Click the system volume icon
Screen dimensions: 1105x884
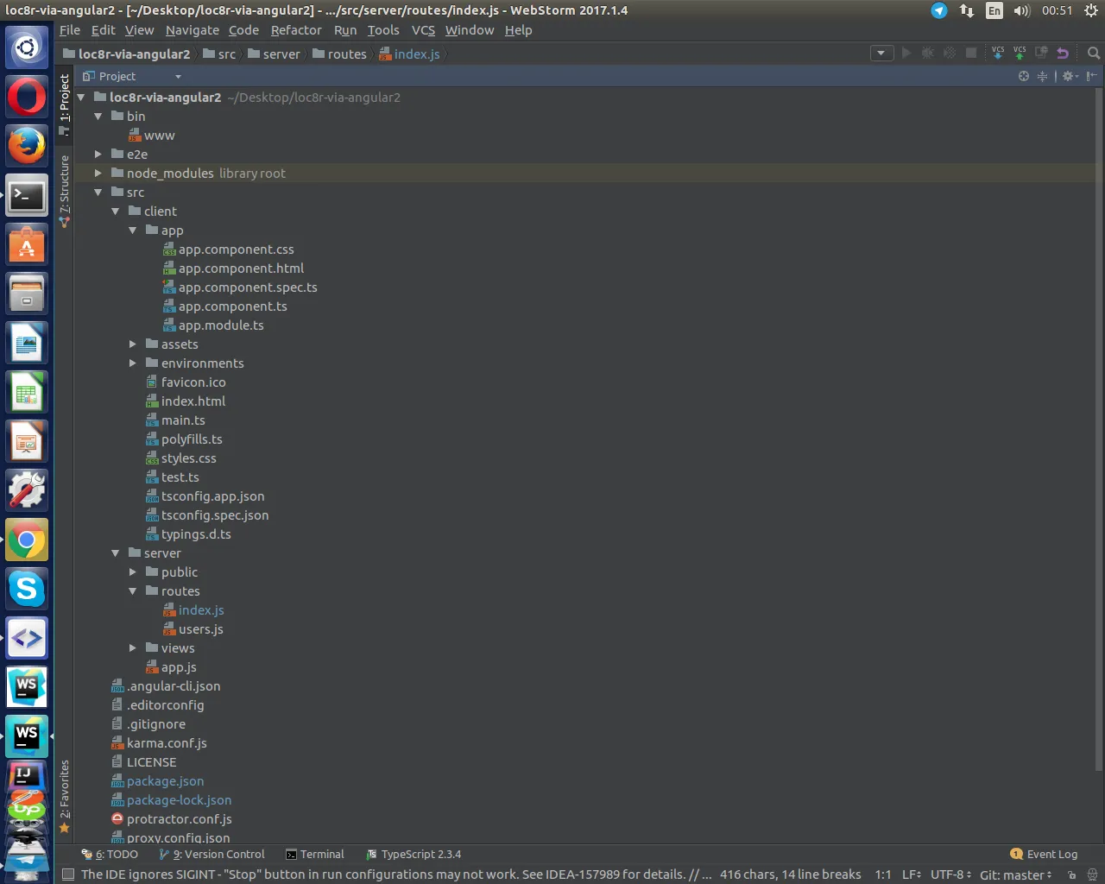point(1022,10)
